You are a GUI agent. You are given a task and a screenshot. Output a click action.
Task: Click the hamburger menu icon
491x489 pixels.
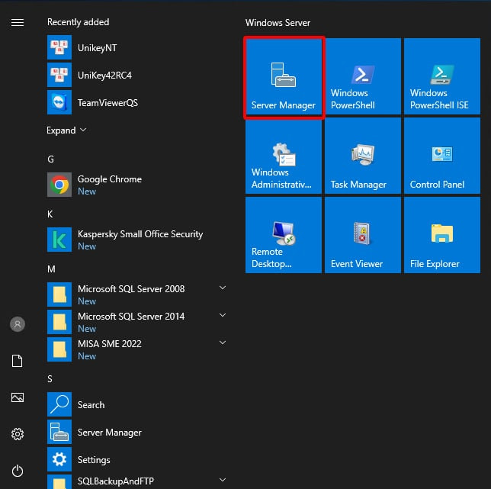(x=18, y=23)
